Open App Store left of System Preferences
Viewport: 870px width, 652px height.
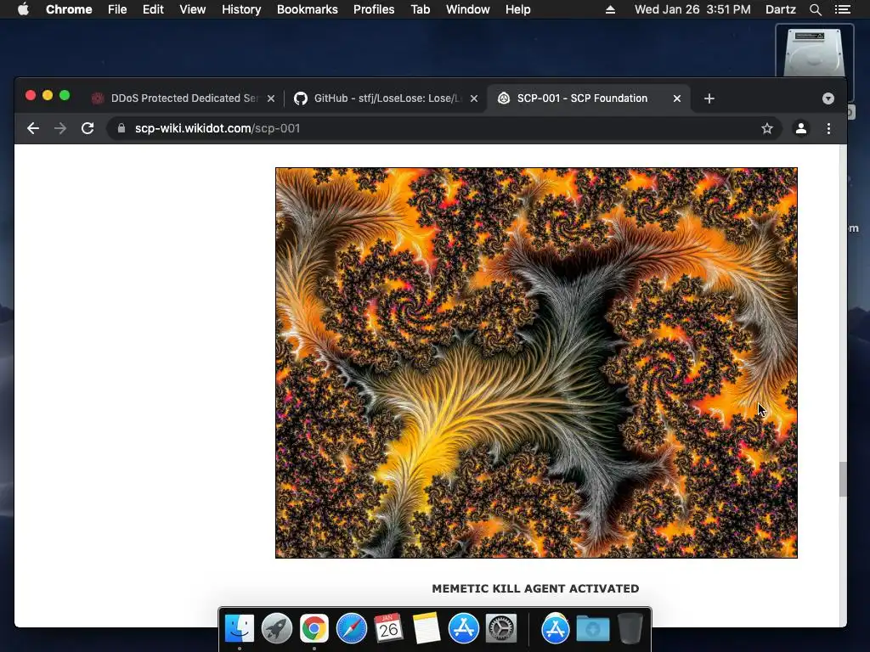click(463, 629)
